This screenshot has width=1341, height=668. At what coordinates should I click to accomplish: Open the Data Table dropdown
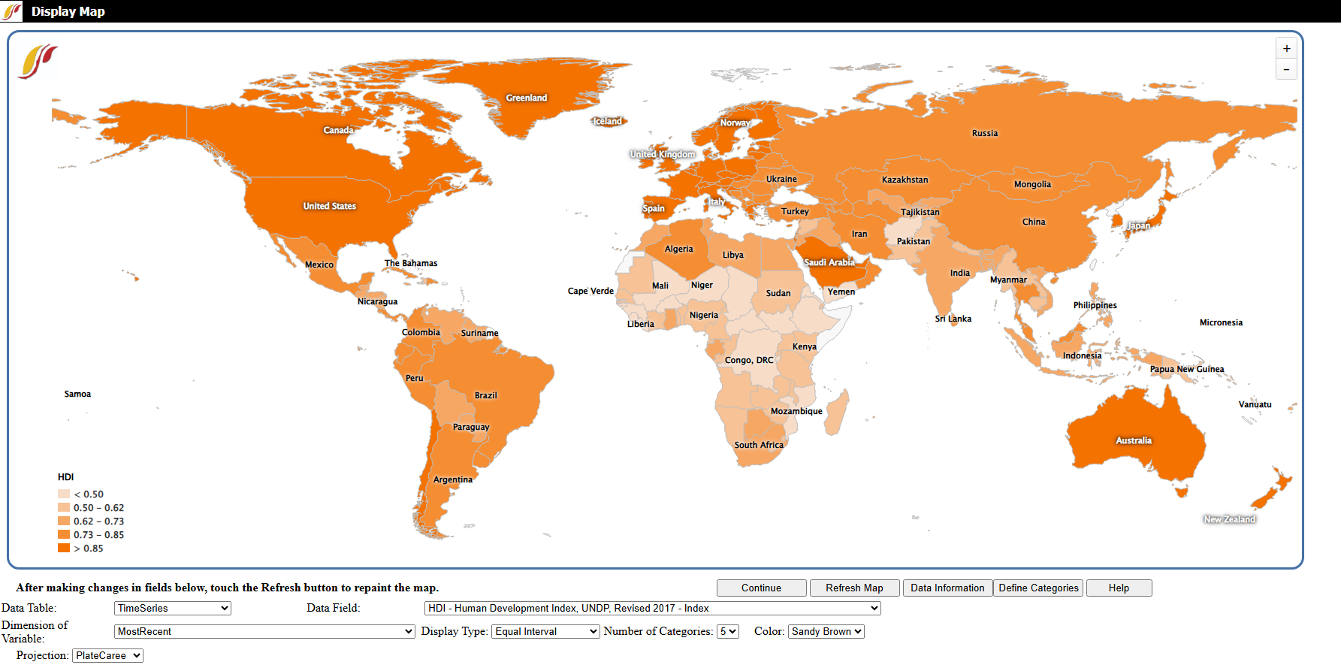click(172, 609)
